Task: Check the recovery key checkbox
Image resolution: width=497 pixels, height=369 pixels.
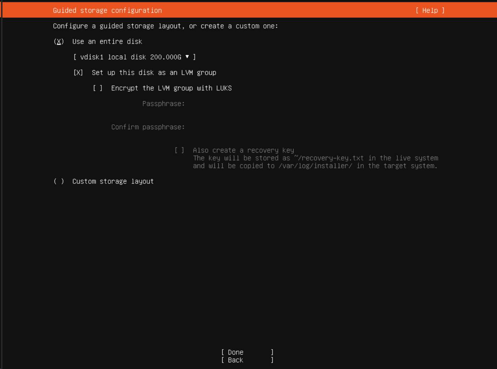Action: tap(179, 151)
